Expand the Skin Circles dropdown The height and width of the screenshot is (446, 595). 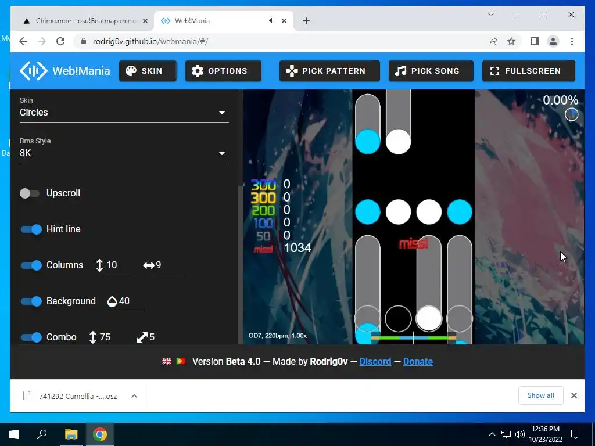tap(124, 112)
